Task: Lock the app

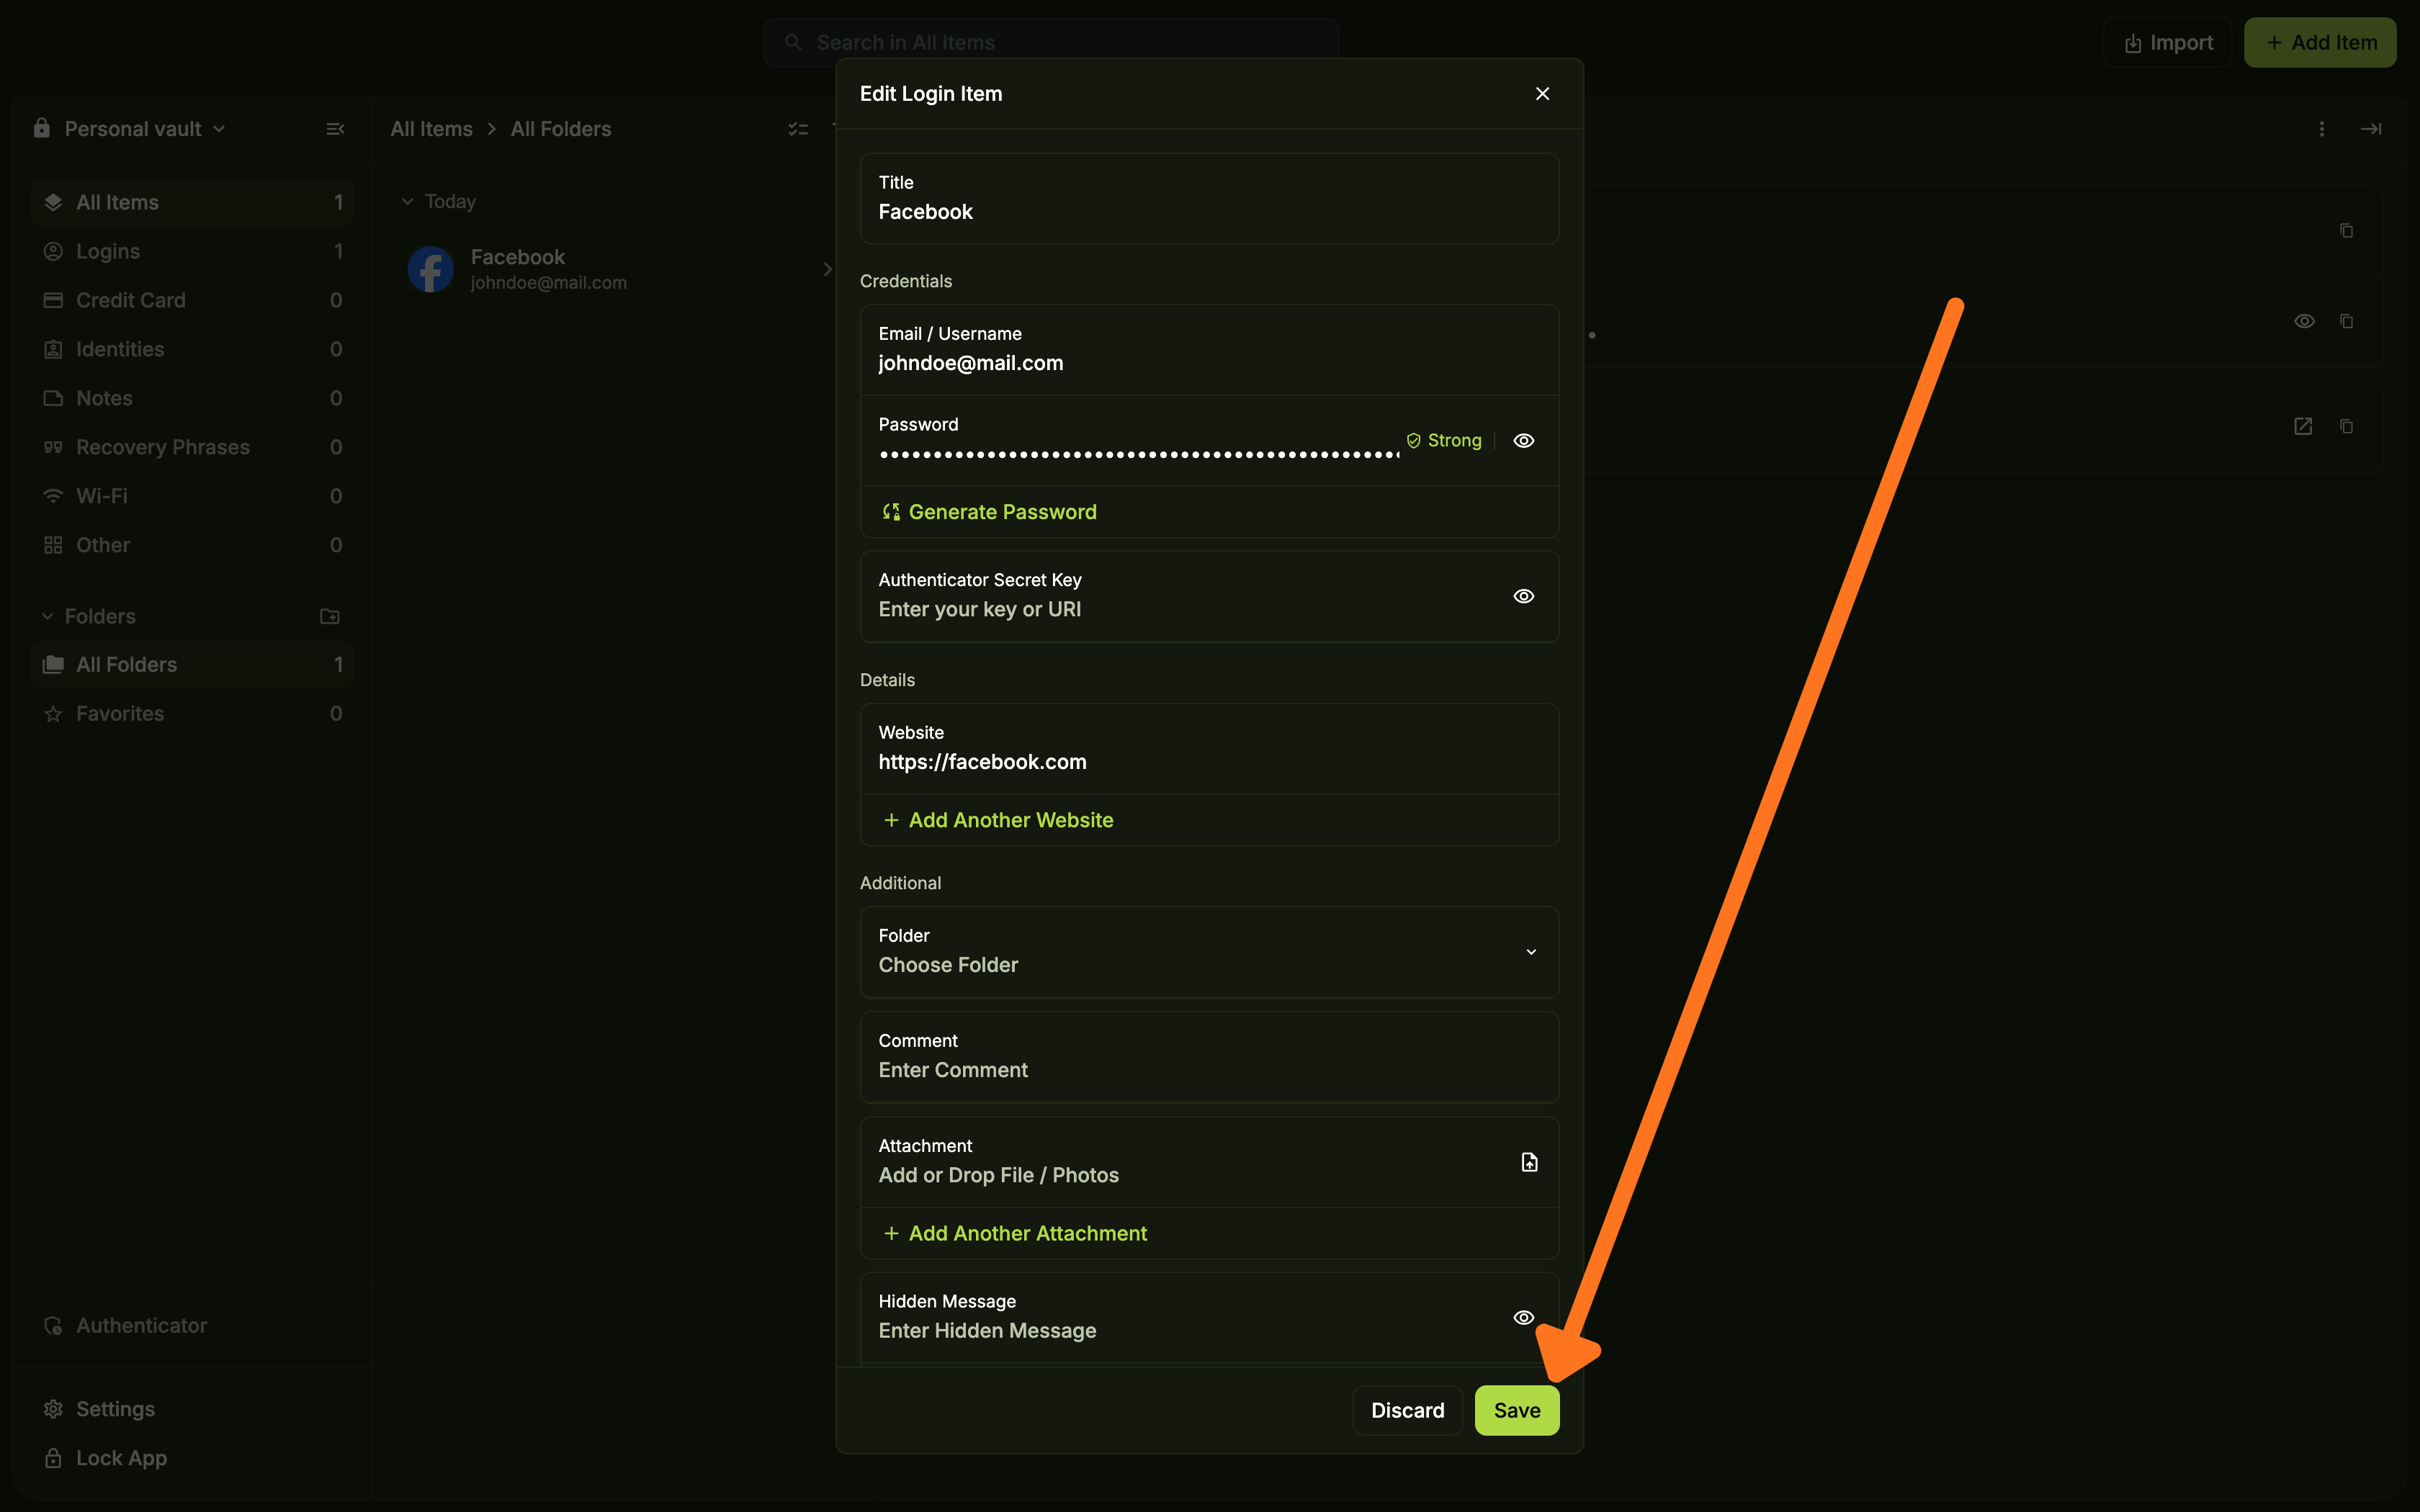Action: pyautogui.click(x=105, y=1458)
